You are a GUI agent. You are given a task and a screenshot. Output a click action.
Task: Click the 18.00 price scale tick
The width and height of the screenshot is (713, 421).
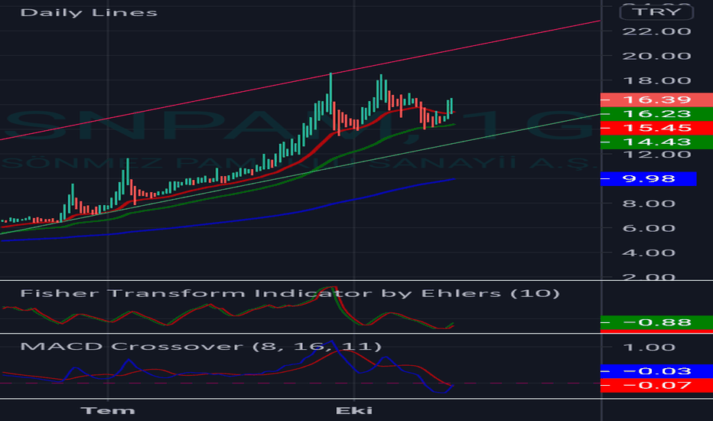pos(656,80)
